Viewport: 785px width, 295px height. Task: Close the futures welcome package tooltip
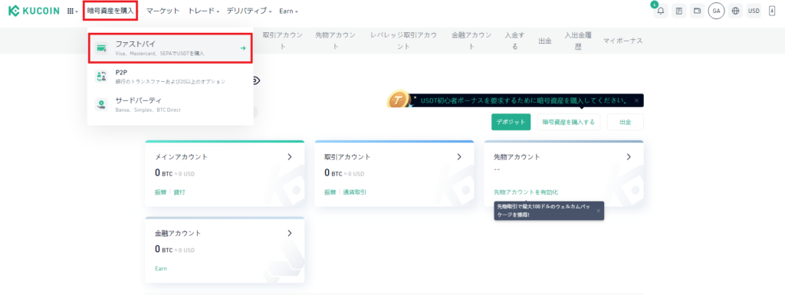(x=598, y=211)
